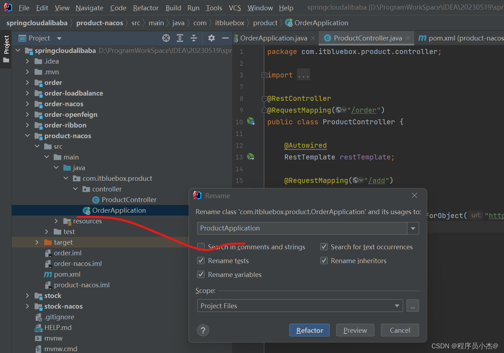Uncheck Rename variables checkbox
The width and height of the screenshot is (504, 353).
tap(201, 274)
